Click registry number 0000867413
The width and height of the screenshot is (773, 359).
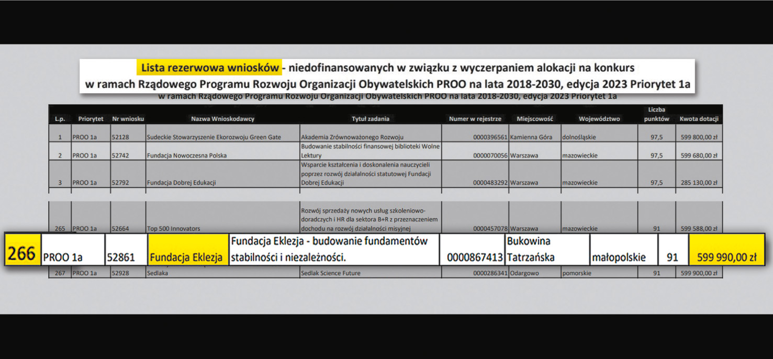475,257
